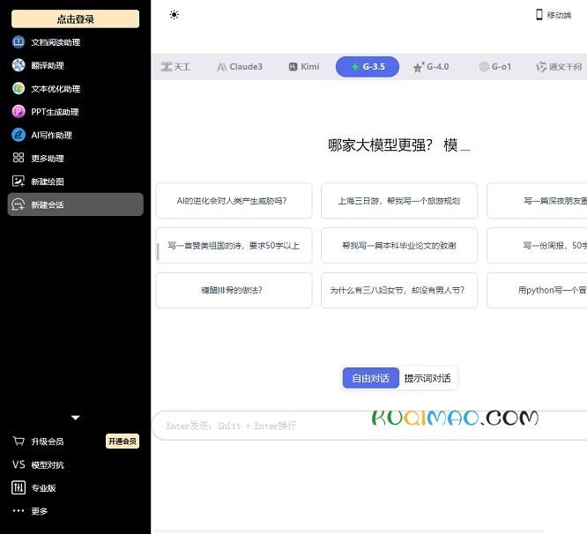Click 移动端 text label
This screenshot has width=587, height=534.
coord(559,15)
